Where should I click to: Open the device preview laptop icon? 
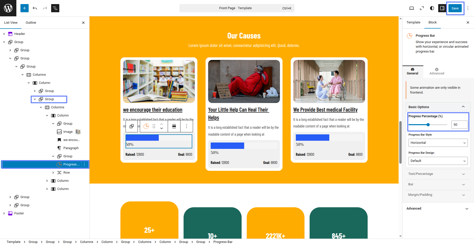412,8
